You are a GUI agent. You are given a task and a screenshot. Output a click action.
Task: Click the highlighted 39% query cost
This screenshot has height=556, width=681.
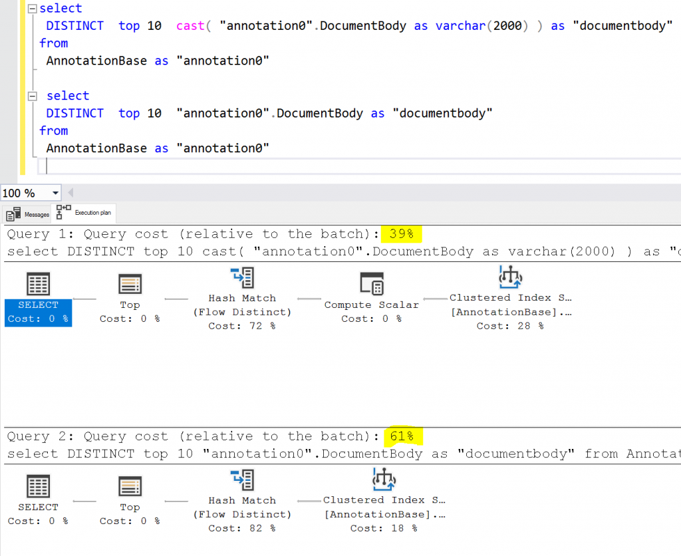click(x=402, y=234)
